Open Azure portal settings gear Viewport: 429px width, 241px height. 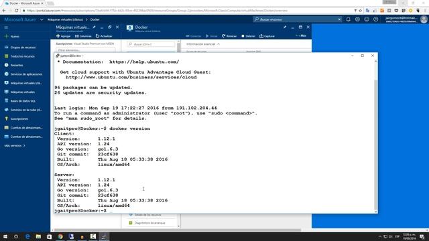click(x=357, y=19)
